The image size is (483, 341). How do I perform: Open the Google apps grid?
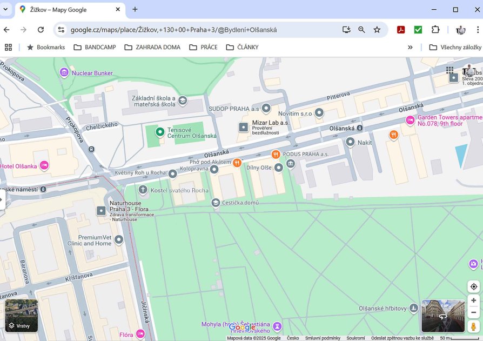450,70
